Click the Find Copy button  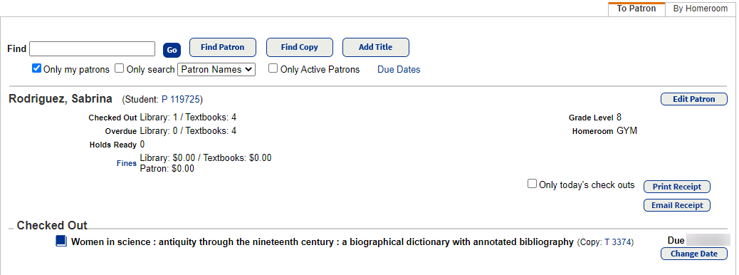pos(299,47)
